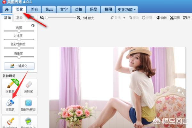Screen dimensions: 192x128
Task: Click the 尺寸 resize tool
Action: (187, 18)
